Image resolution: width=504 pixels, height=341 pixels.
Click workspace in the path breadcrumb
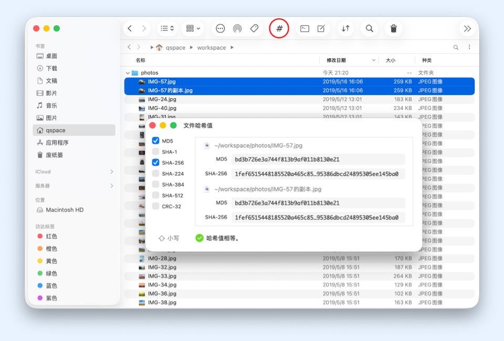tap(212, 48)
